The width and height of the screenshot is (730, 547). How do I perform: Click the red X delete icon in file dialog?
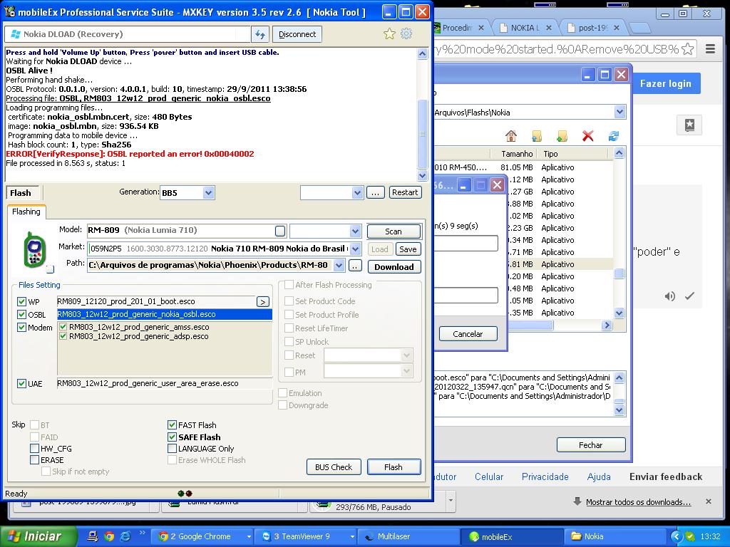(588, 136)
